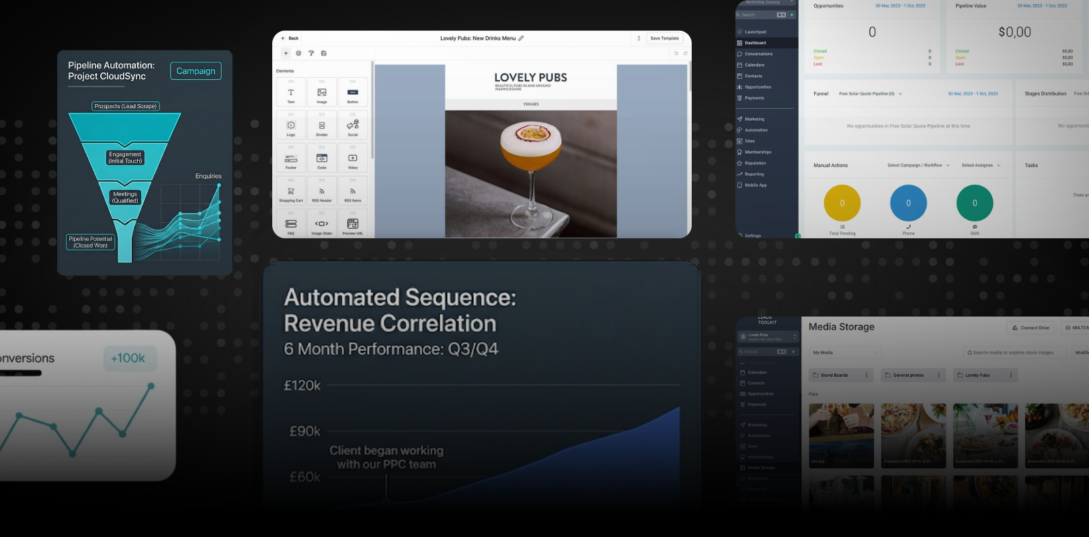Go Back from the email builder
Viewport: 1089px width, 537px height.
[x=290, y=38]
